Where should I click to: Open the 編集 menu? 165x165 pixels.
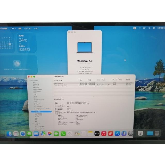pyautogui.click(x=20, y=29)
